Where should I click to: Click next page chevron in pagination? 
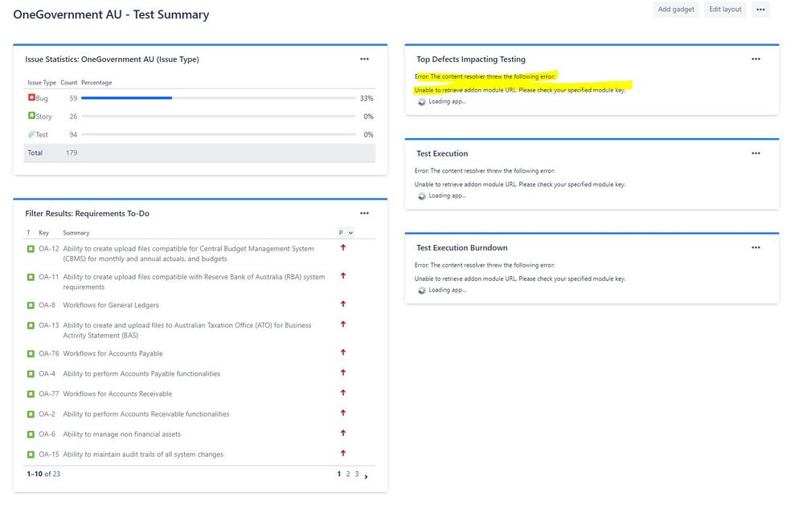pos(366,476)
